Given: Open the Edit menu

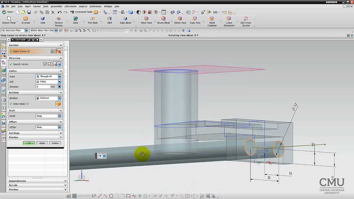Looking at the screenshot, I should pos(13,6).
